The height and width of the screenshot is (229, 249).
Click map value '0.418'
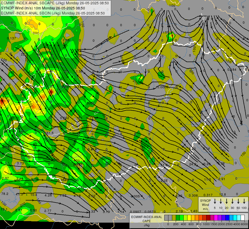point(92,149)
